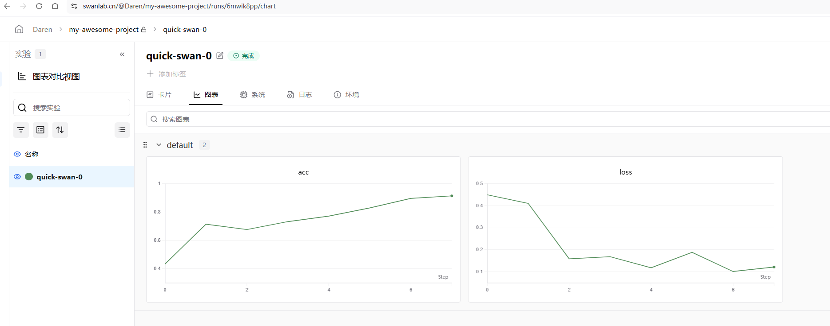Collapse the default chart section chevron
830x326 pixels.
[159, 145]
